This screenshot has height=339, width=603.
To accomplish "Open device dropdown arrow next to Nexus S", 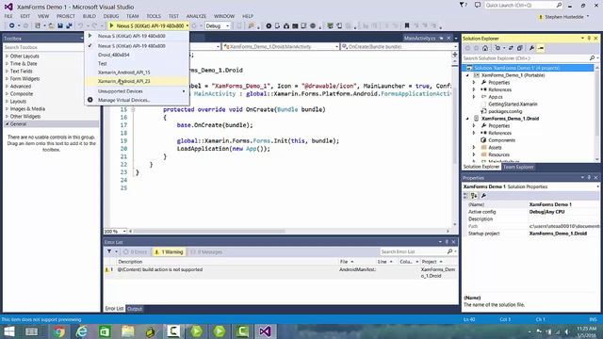I will 187,25.
